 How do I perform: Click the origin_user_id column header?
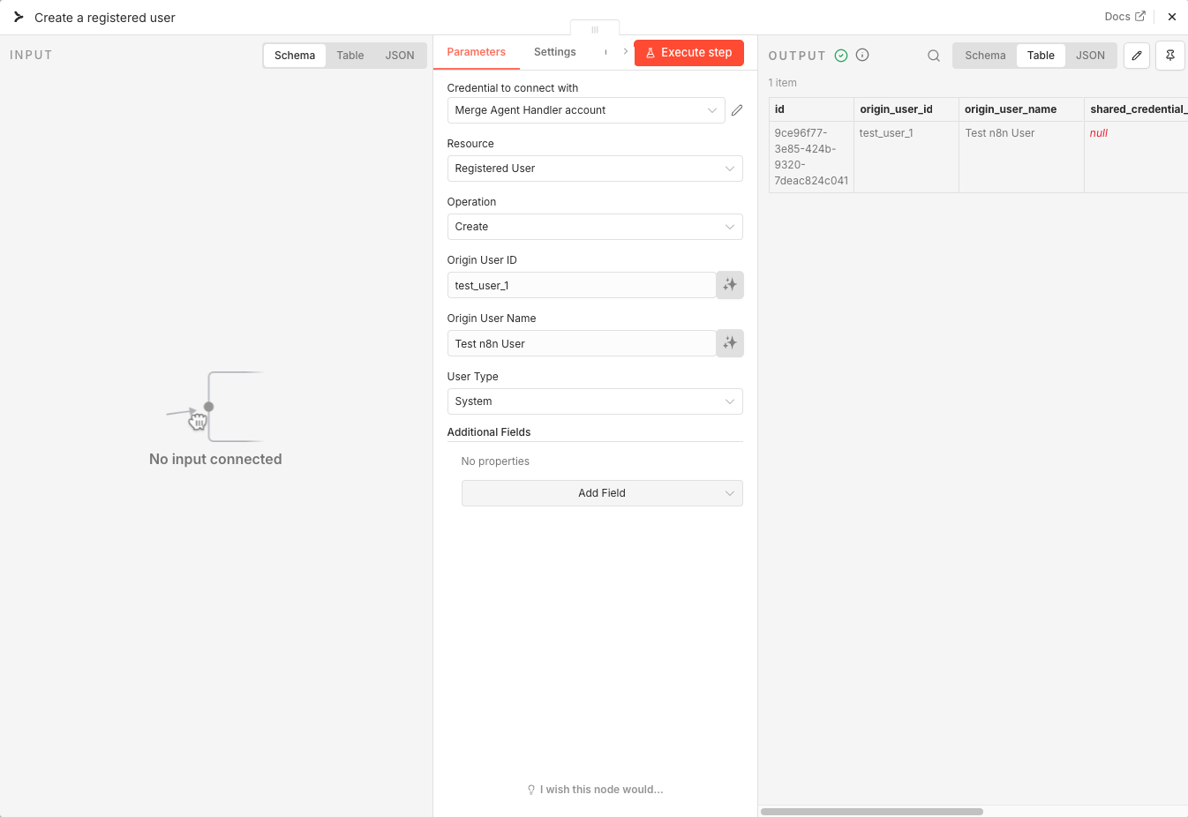906,109
